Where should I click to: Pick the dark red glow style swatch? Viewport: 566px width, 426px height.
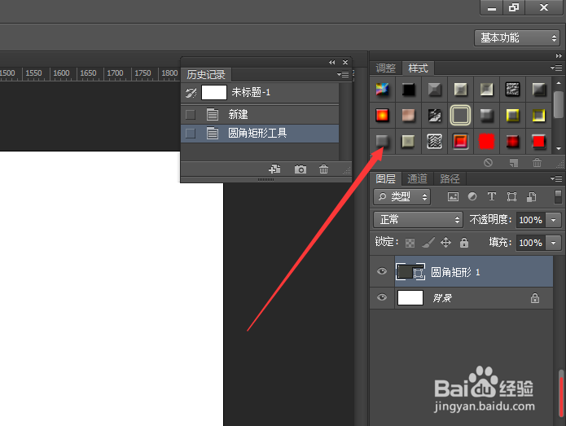click(x=512, y=141)
